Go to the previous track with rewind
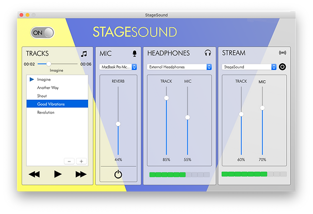Viewport: 313px width, 214px height. (35, 174)
